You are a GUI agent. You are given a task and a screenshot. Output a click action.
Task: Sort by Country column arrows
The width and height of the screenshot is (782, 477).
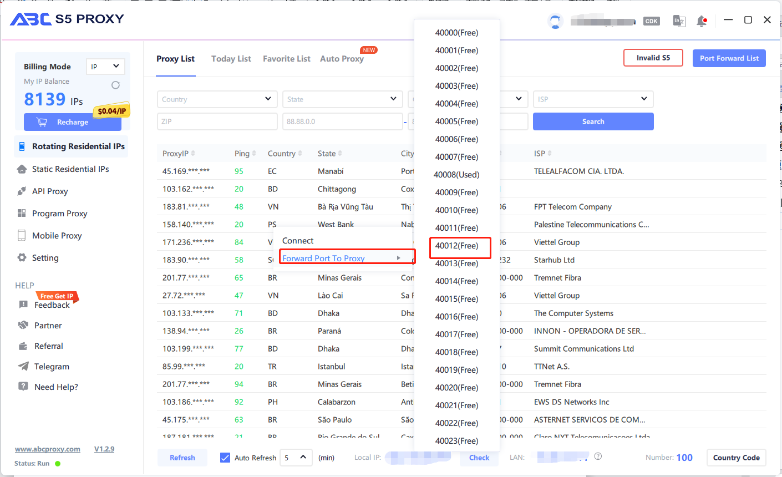click(300, 154)
